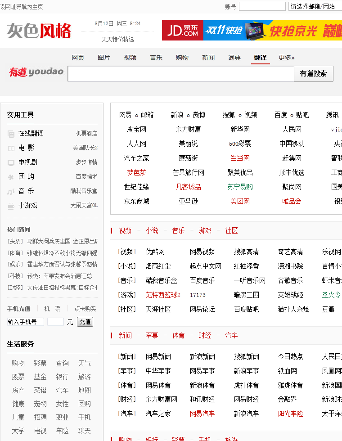This screenshot has width=342, height=441.
Task: Click the 有道 youdao logo
Action: point(36,72)
